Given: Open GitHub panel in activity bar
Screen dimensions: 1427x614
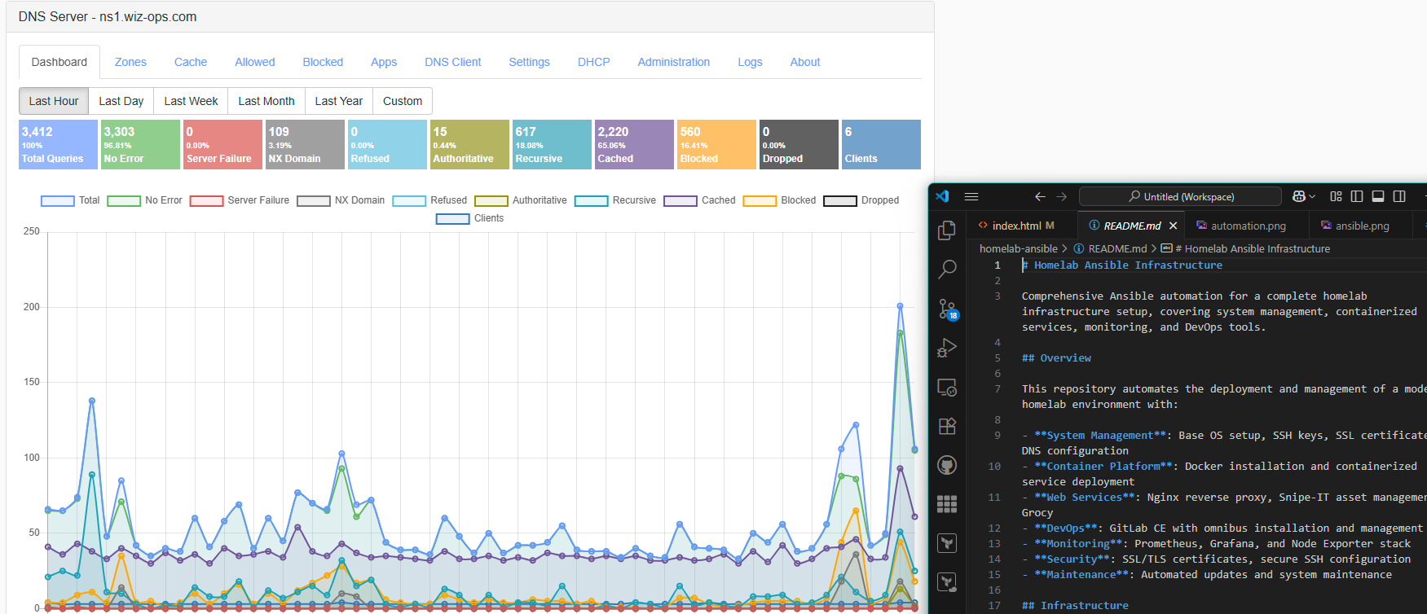Looking at the screenshot, I should (947, 465).
